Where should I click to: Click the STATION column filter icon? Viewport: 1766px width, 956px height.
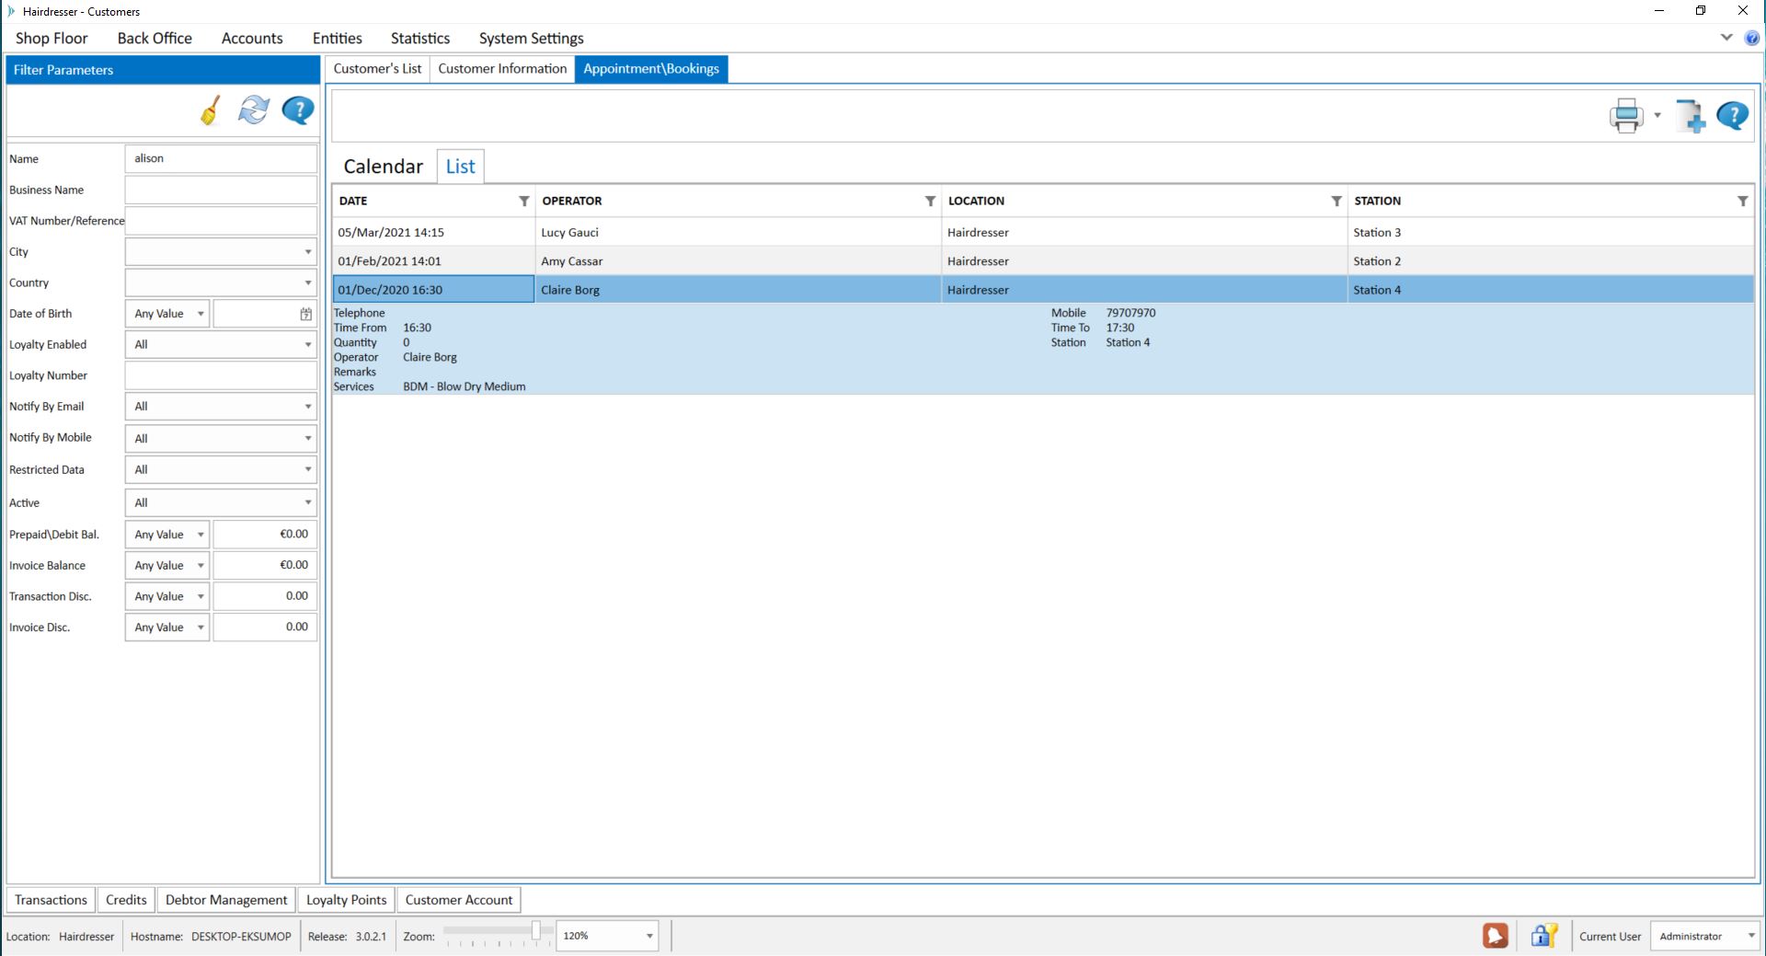tap(1742, 201)
